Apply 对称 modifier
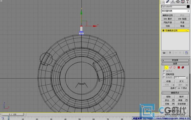This screenshot has height=120, width=191. (x=168, y=26)
